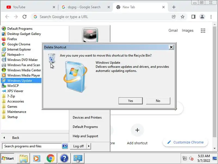Toggle Chrome's side panel
The height and width of the screenshot is (164, 218).
pos(193,17)
